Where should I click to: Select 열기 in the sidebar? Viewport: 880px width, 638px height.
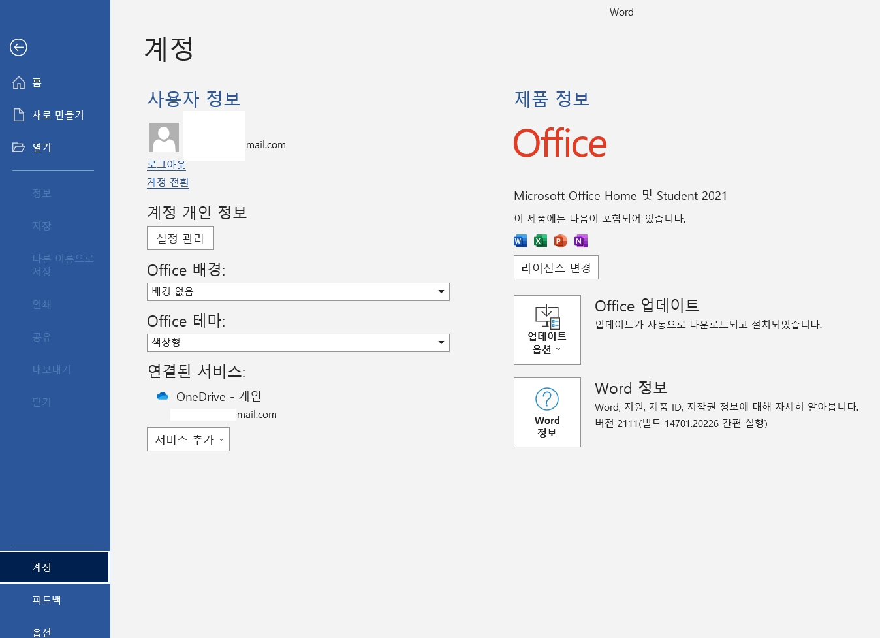tap(55, 148)
